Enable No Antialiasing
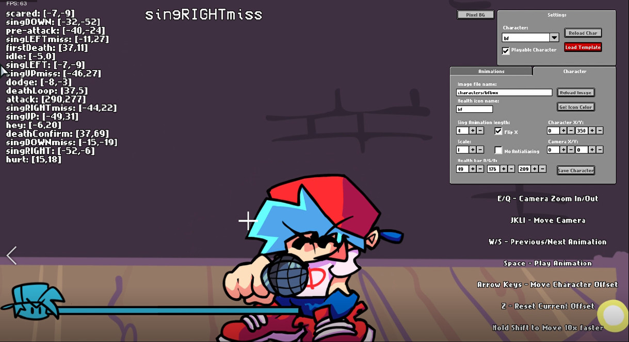This screenshot has width=629, height=342. point(498,149)
